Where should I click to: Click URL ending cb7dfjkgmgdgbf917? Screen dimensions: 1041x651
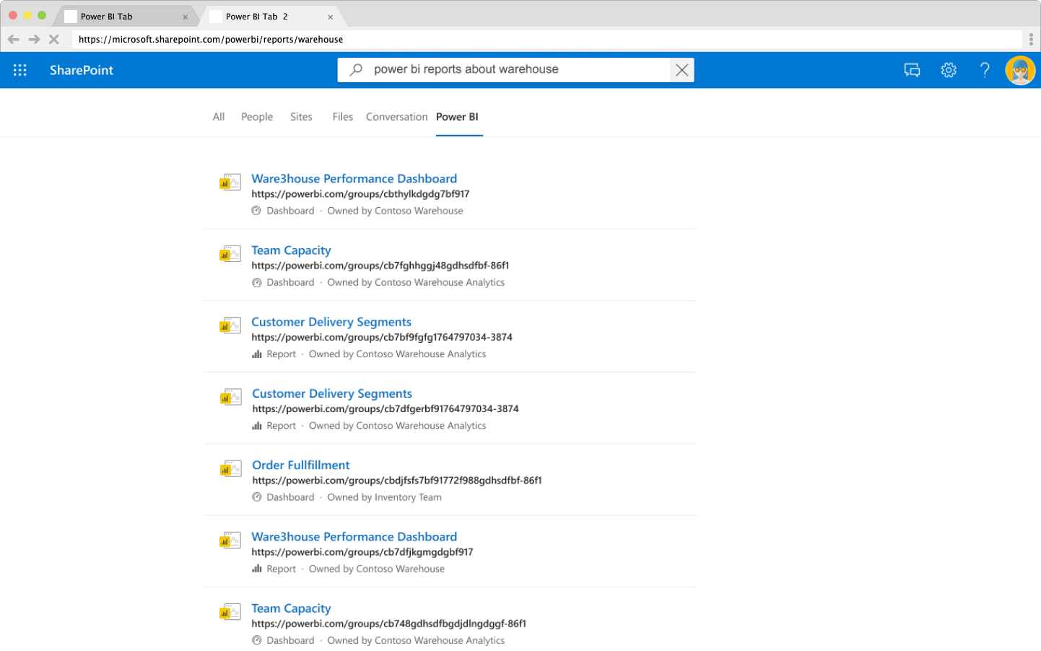tap(362, 552)
